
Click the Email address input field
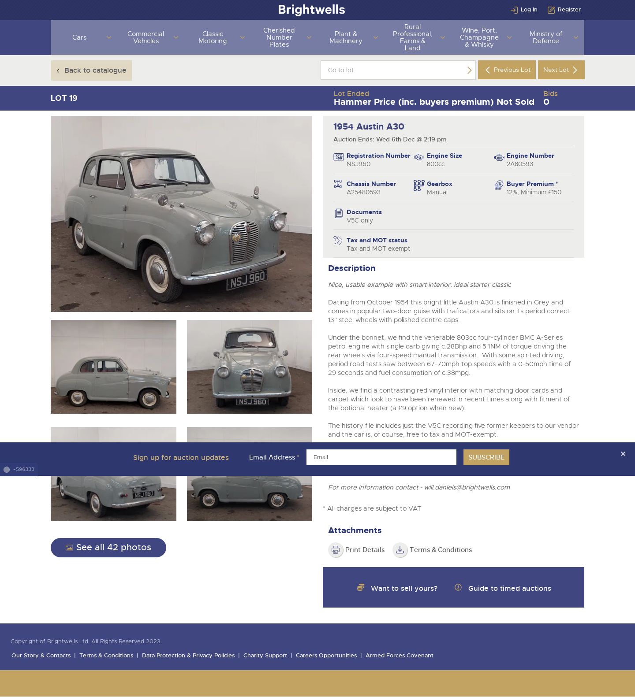point(381,457)
